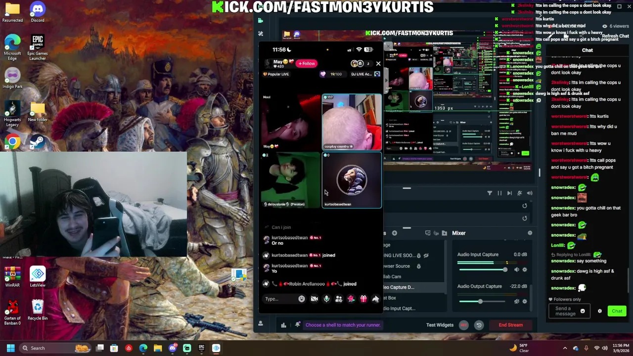Open Microsoft Edge from the taskbar

click(143, 348)
